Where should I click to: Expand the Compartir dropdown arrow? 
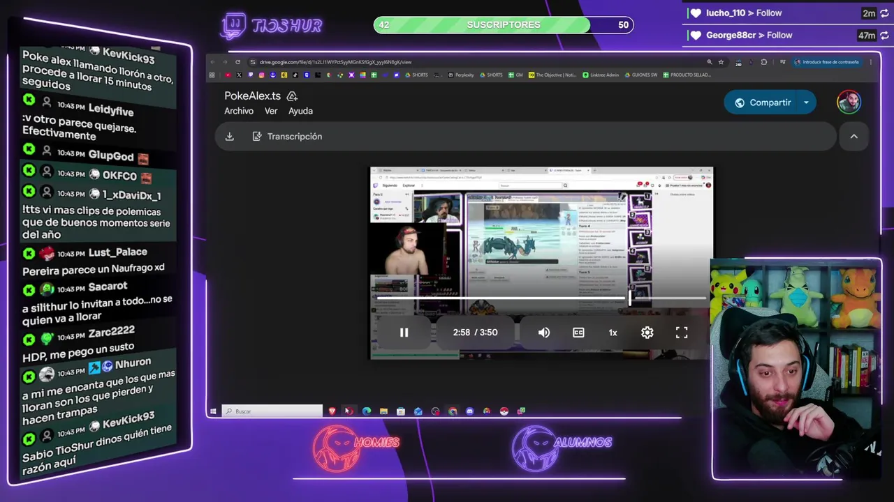(806, 102)
